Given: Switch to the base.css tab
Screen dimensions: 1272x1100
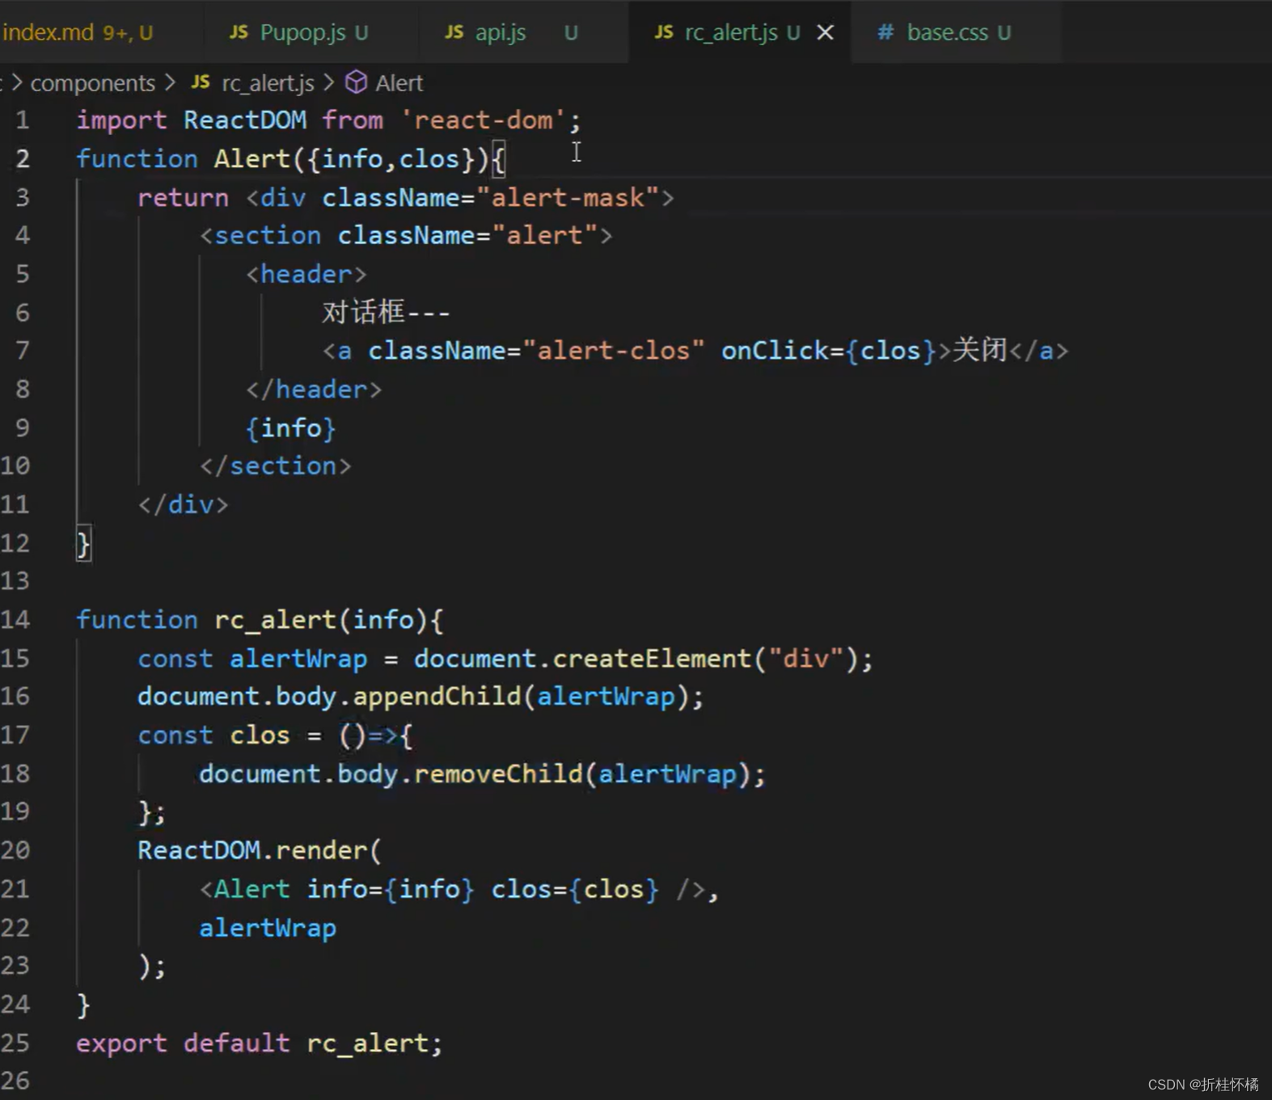Looking at the screenshot, I should 947,32.
